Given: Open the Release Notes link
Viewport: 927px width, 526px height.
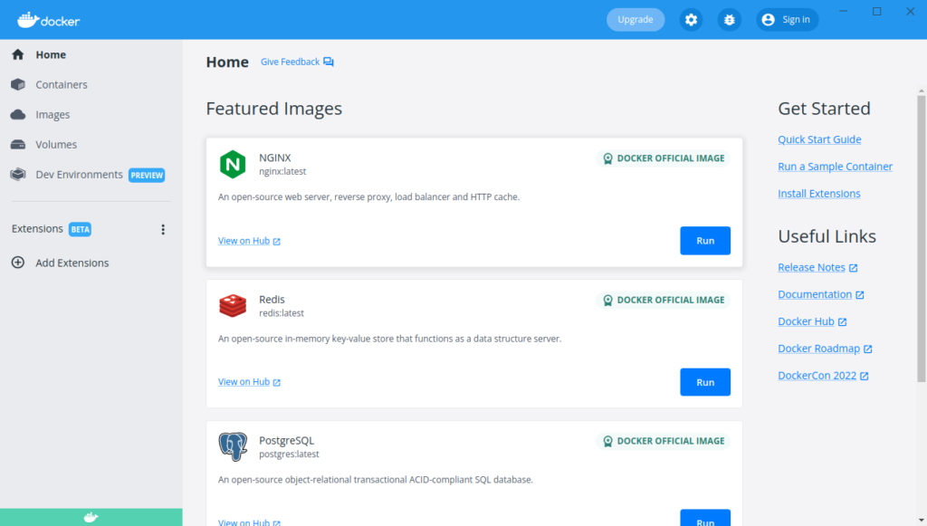Looking at the screenshot, I should point(811,268).
